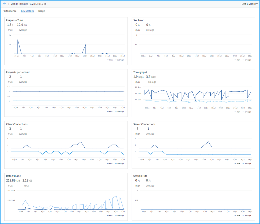
Task: Toggle average series in Throughput legend
Action: point(247,112)
